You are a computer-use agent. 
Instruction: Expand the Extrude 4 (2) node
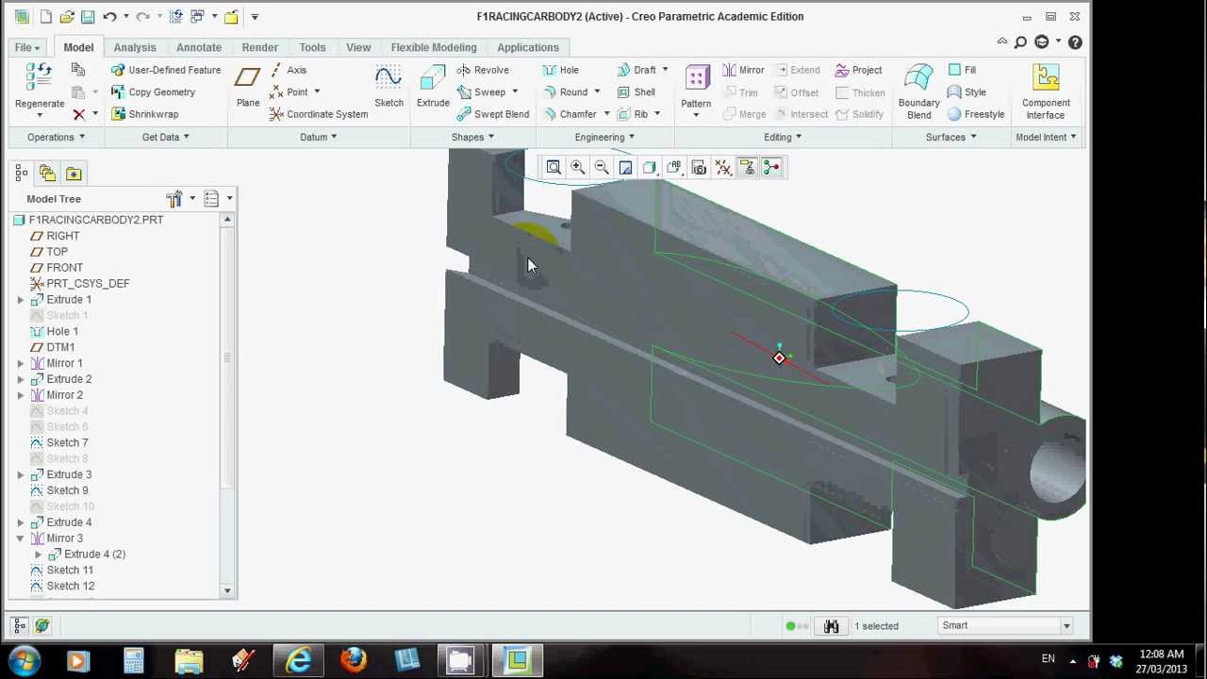pyautogui.click(x=38, y=555)
